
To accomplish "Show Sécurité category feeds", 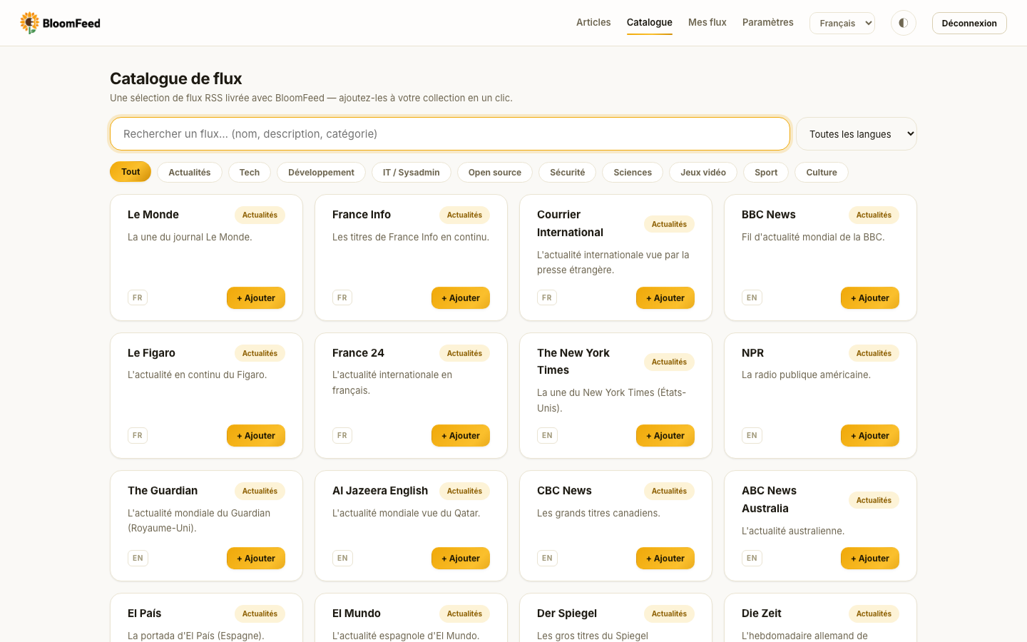I will 568,173.
